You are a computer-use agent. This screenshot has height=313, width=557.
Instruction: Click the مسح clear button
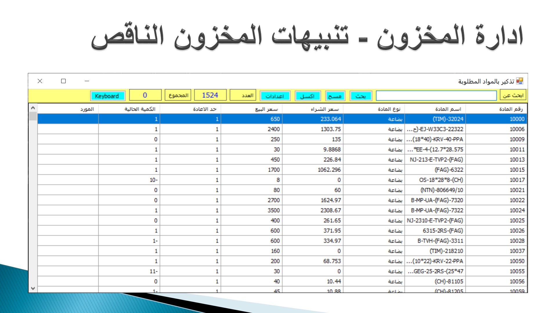335,96
